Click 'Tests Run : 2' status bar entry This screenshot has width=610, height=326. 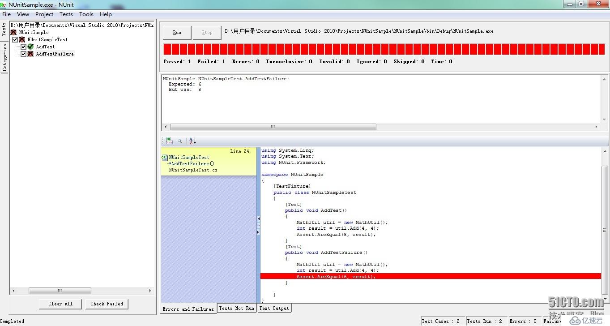pyautogui.click(x=485, y=321)
